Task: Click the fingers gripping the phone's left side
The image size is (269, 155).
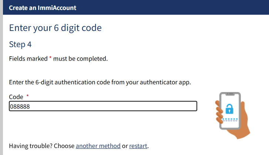Action: click(219, 112)
